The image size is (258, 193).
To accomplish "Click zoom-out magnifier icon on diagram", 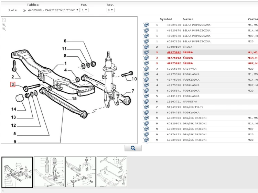I will pyautogui.click(x=4, y=29).
